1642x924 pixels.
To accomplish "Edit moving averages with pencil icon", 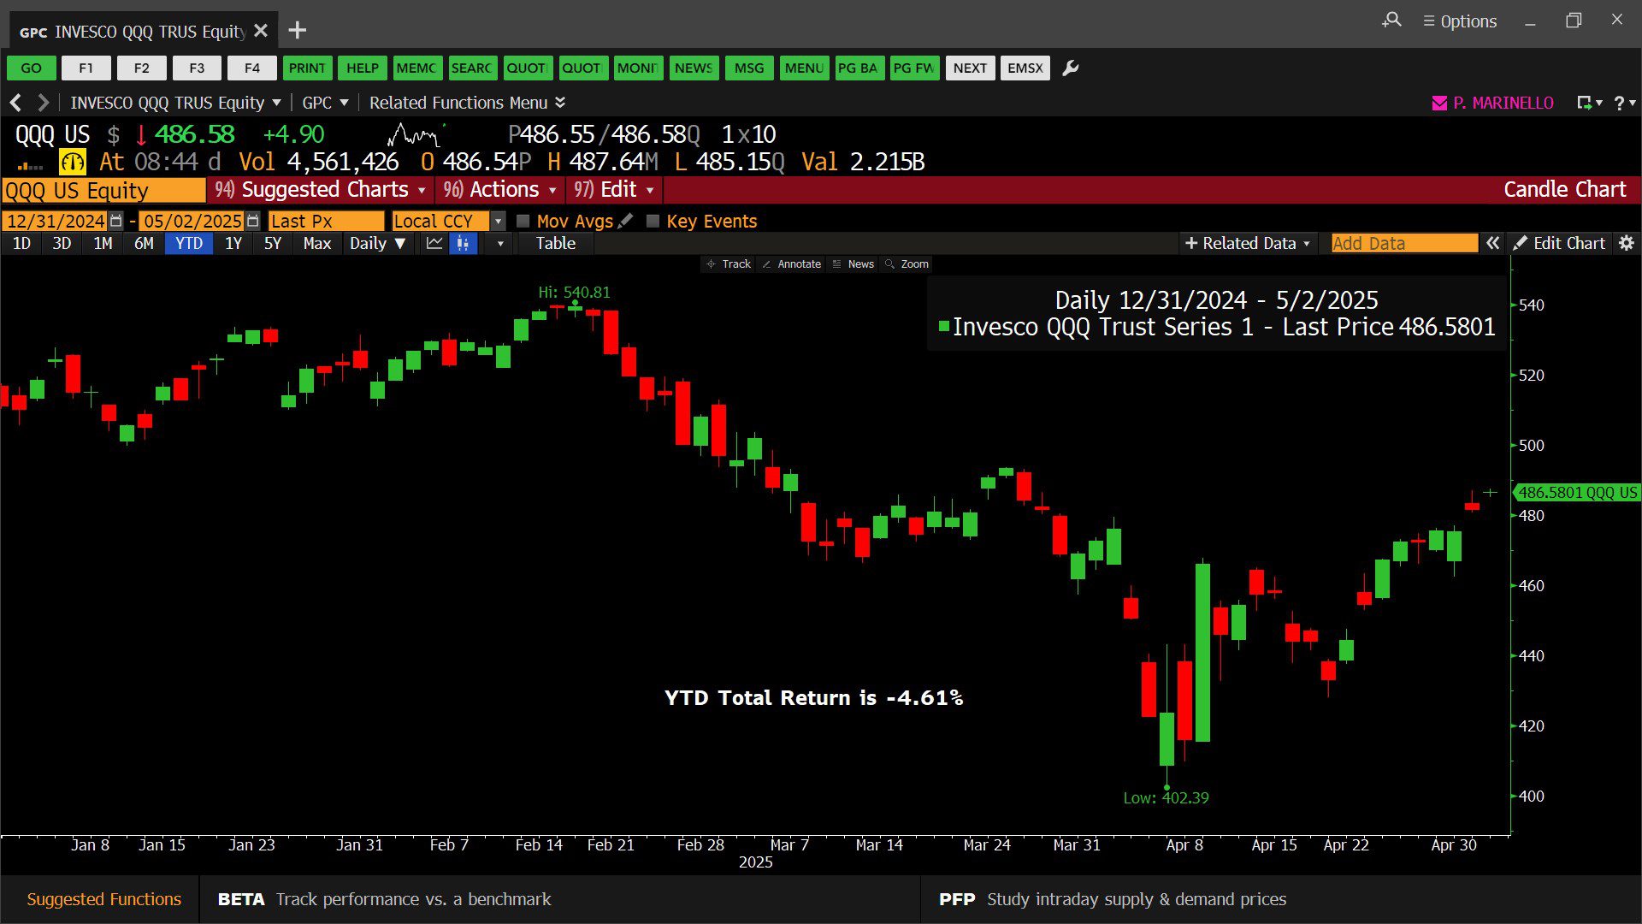I will tap(626, 221).
